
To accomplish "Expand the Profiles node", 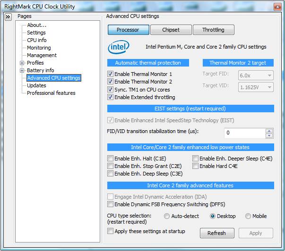I will (x=22, y=63).
